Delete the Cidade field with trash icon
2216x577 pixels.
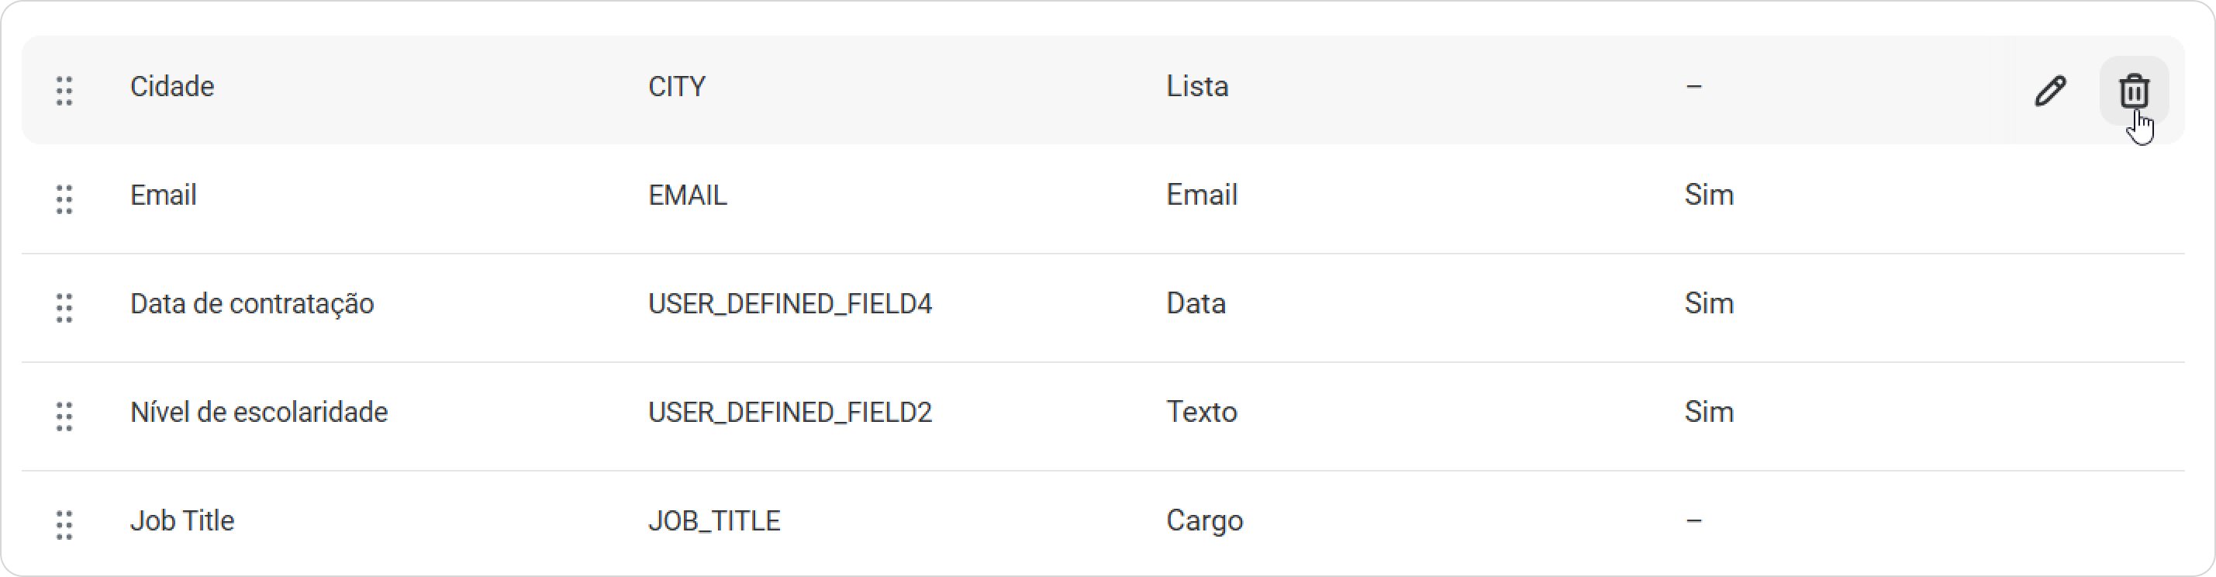click(2133, 90)
